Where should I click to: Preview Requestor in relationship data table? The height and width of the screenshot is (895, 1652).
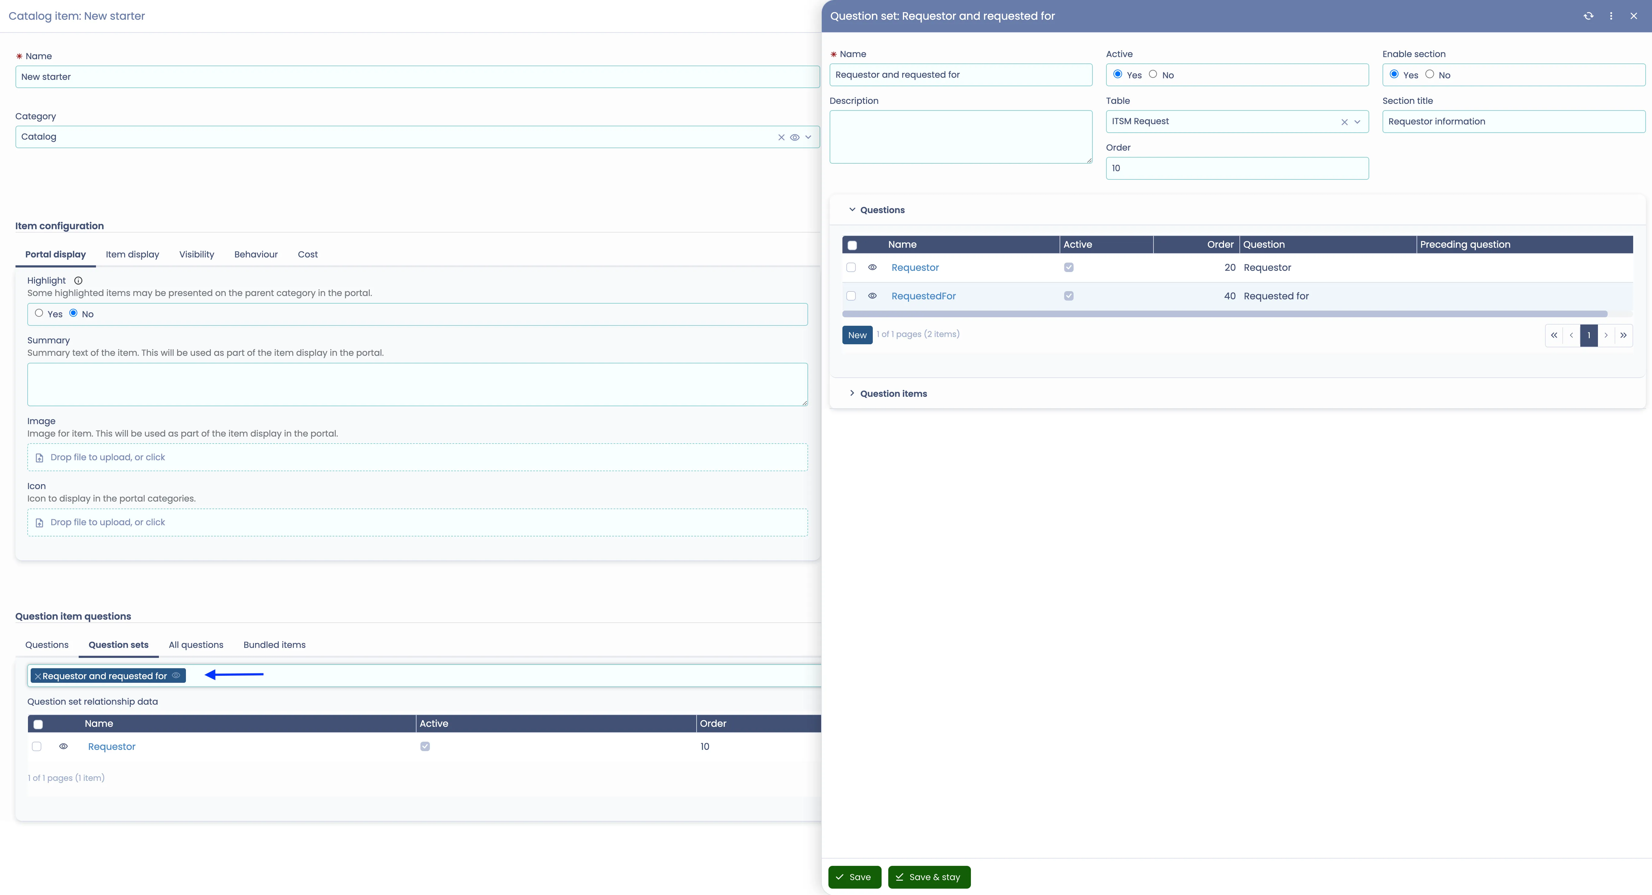63,746
